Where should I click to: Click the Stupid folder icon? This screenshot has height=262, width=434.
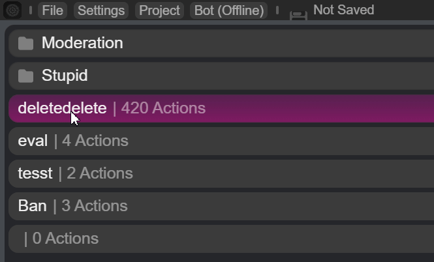click(25, 76)
